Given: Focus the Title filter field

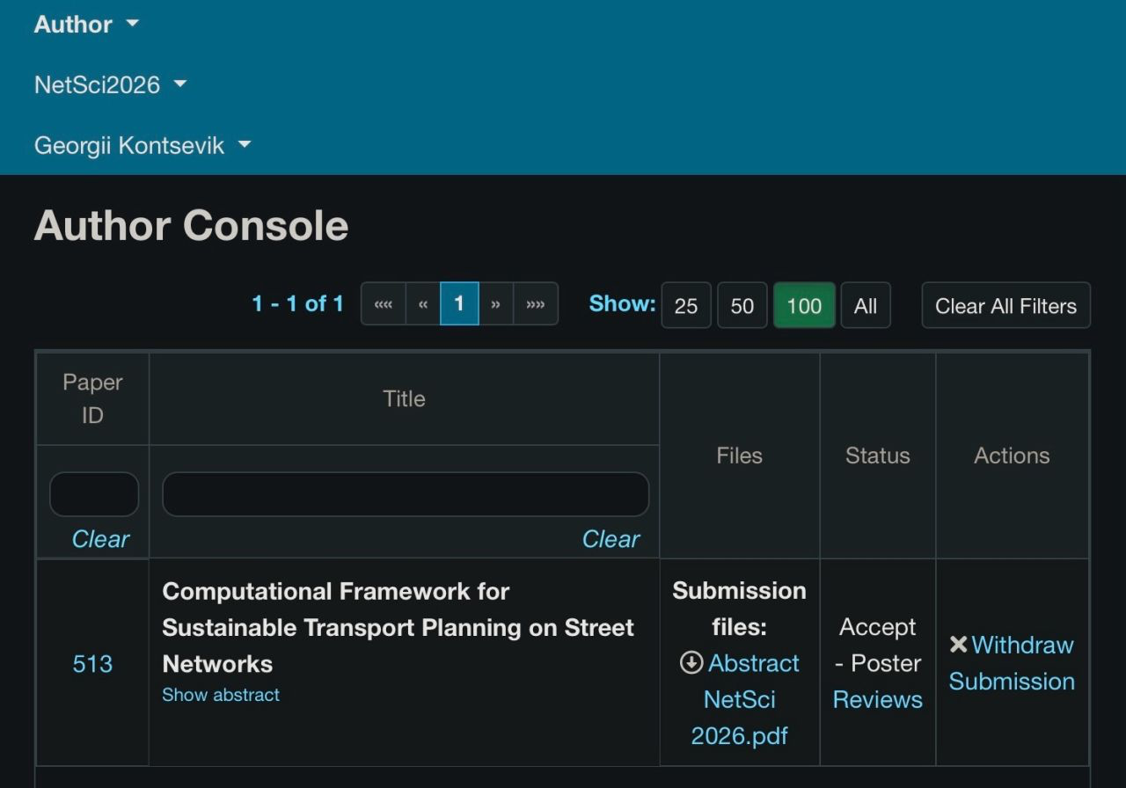Looking at the screenshot, I should click(x=406, y=494).
